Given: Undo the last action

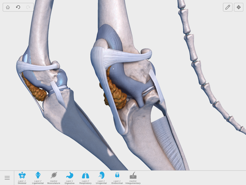Looking at the screenshot, I should pyautogui.click(x=18, y=7).
